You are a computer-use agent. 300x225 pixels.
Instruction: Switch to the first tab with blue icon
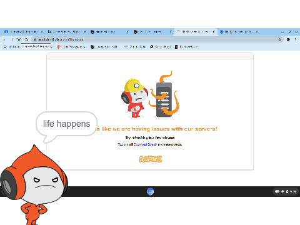click(24, 32)
